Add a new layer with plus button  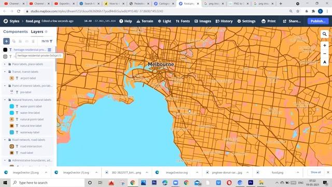click(6, 41)
